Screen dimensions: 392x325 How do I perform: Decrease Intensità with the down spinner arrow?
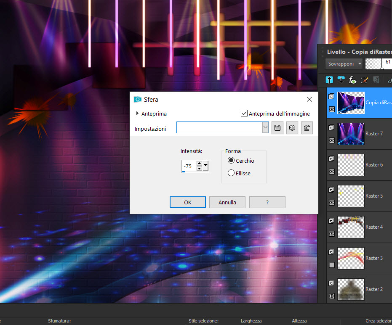click(x=199, y=169)
